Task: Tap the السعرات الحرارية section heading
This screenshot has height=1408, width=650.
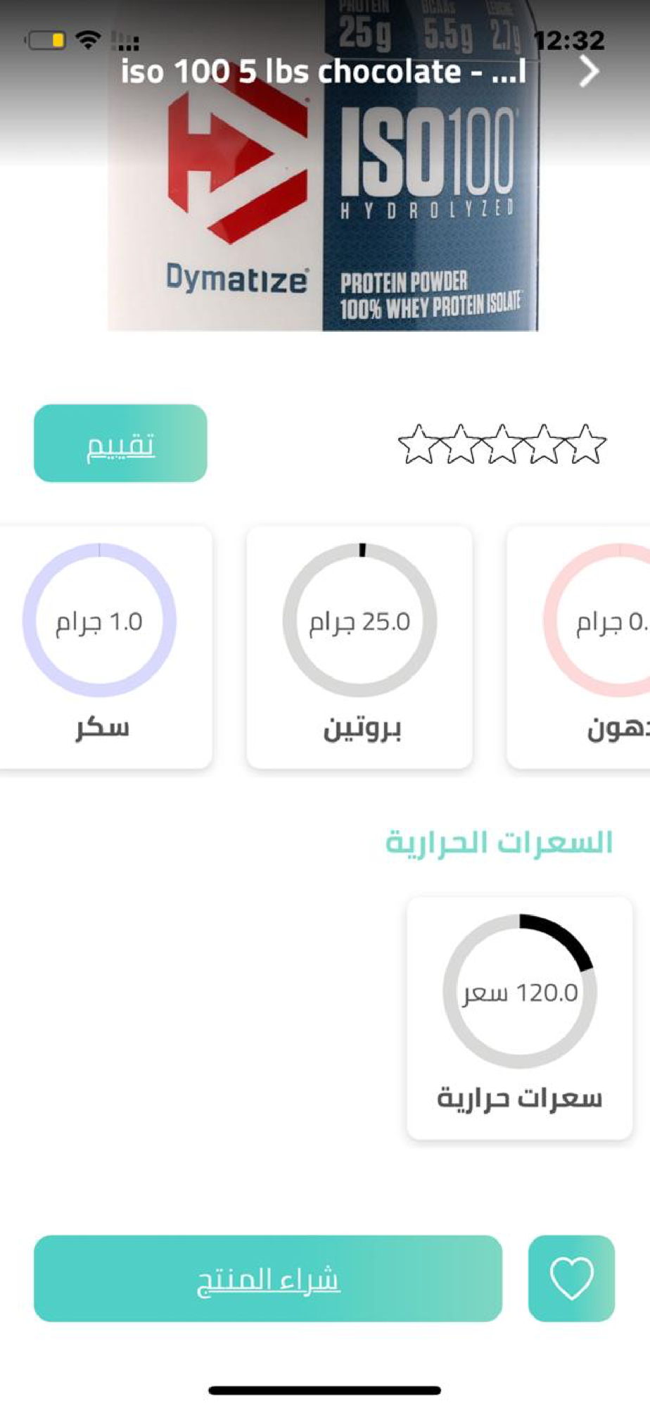Action: 499,843
